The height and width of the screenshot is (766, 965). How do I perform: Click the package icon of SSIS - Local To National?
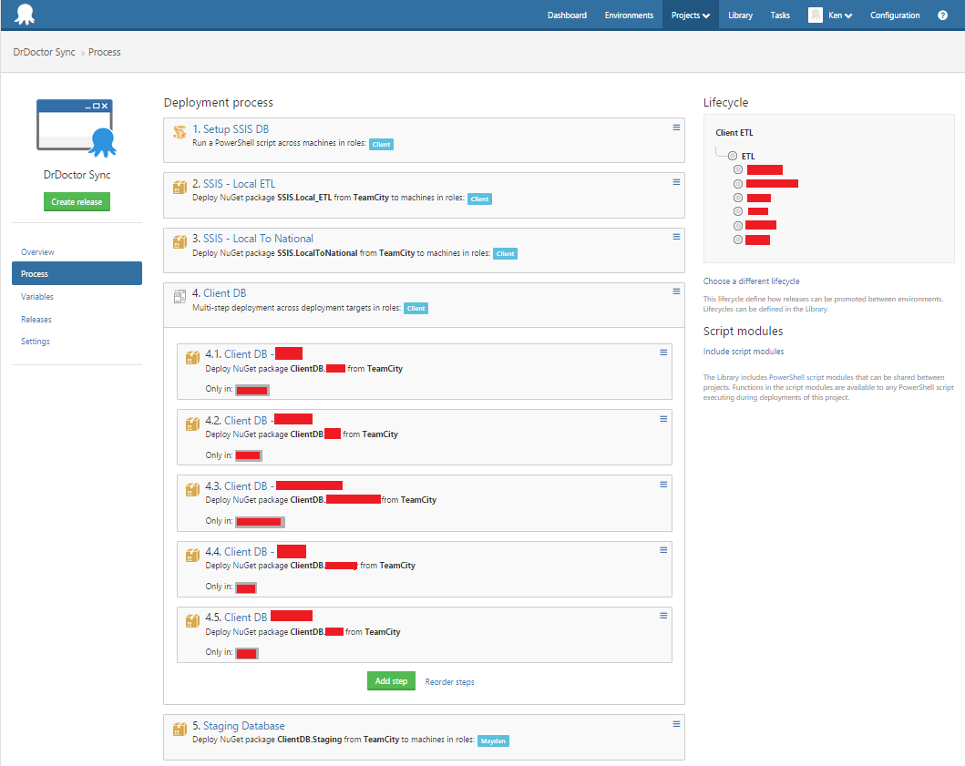[x=180, y=242]
